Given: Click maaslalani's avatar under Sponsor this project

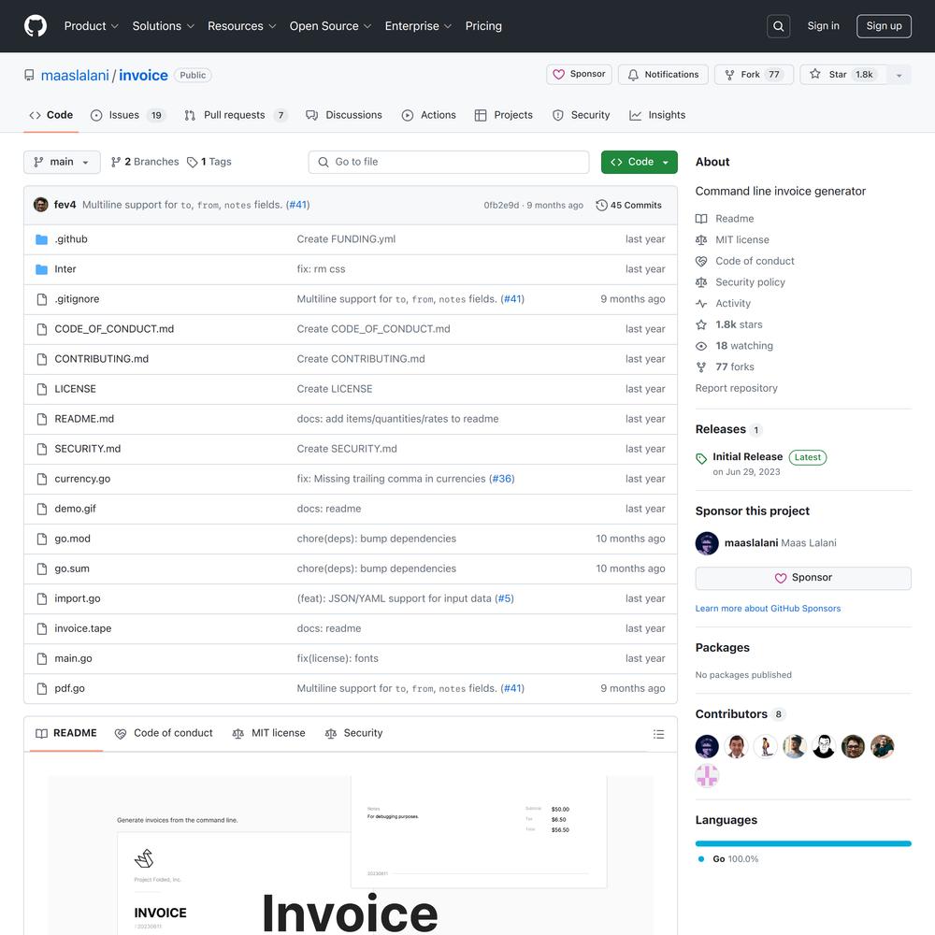Looking at the screenshot, I should (707, 543).
